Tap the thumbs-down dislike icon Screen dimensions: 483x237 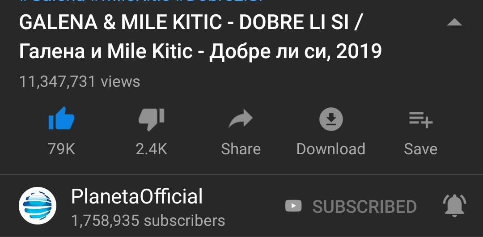[151, 119]
